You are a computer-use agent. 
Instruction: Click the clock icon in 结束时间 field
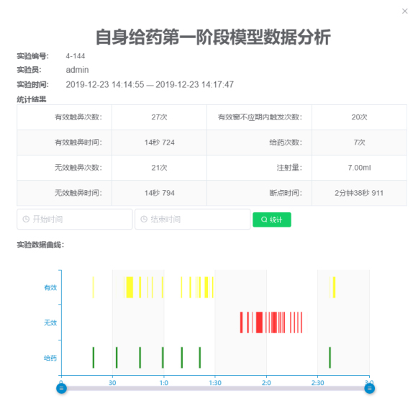[144, 220]
